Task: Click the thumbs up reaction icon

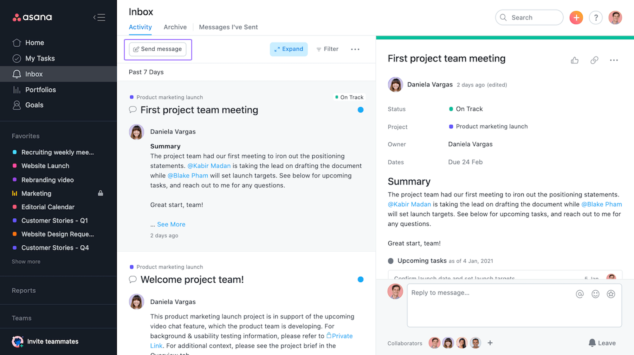Action: 574,60
